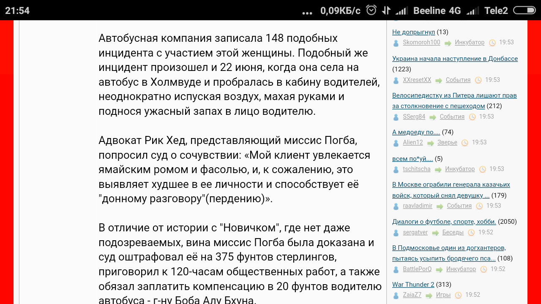Open the 'А медоеду по....' thread
This screenshot has width=541, height=304.
tap(416, 132)
